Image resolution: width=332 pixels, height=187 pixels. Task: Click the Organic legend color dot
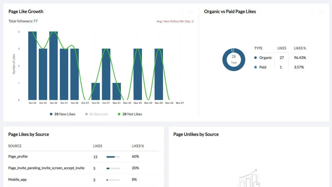[x=256, y=58]
